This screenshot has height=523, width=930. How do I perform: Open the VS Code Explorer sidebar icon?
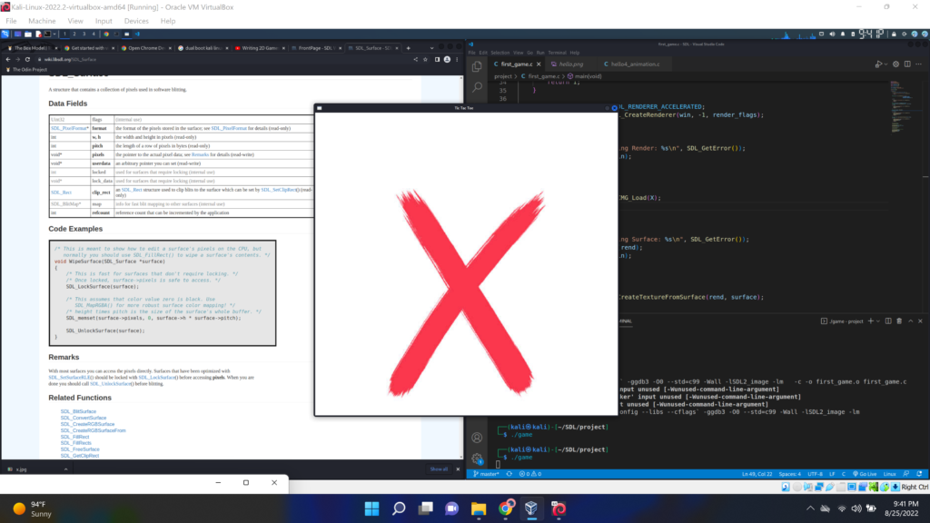pos(477,66)
